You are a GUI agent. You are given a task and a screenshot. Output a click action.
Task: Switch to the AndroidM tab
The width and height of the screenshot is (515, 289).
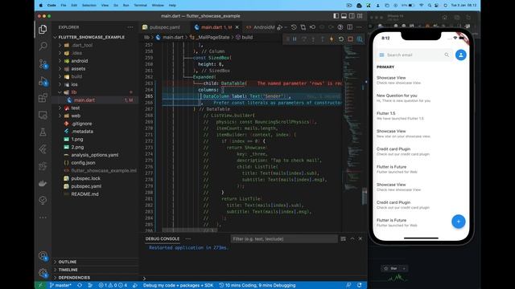point(261,27)
